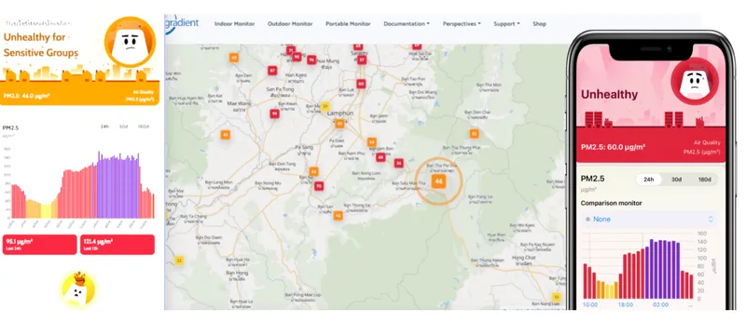Click the Unhealthy heading on the phone

coord(610,94)
